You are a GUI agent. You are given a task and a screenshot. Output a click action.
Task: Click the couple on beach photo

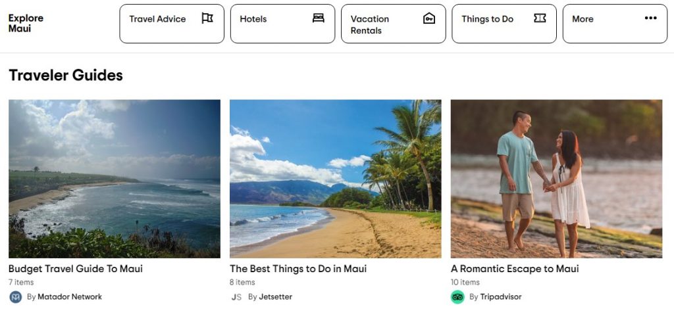click(x=556, y=178)
